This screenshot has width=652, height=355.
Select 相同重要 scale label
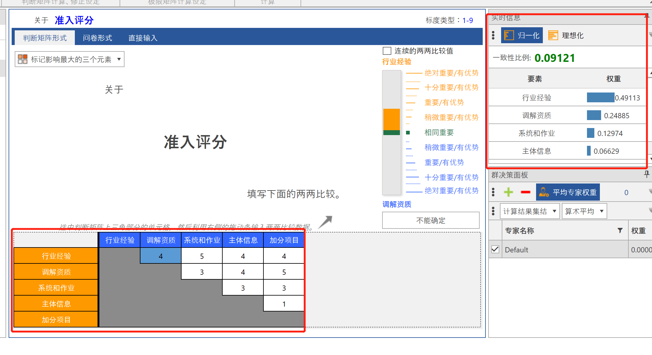439,132
